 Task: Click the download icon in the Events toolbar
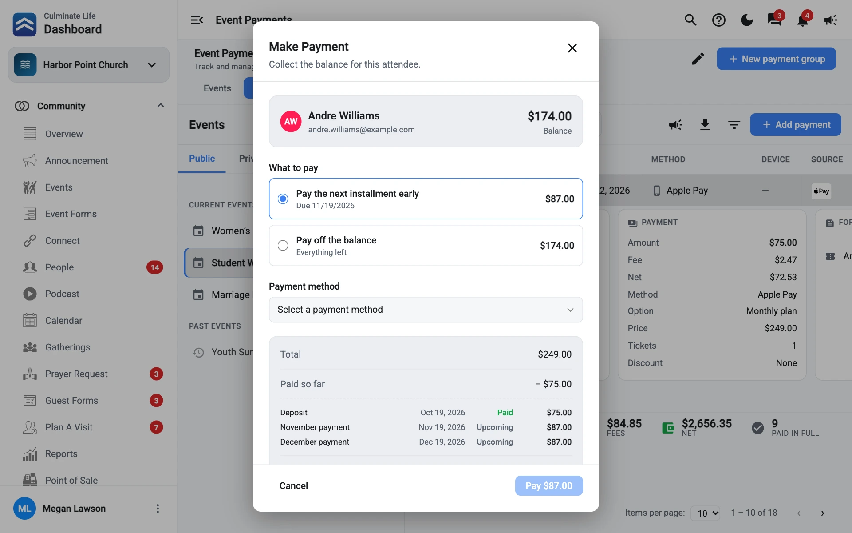pyautogui.click(x=705, y=125)
